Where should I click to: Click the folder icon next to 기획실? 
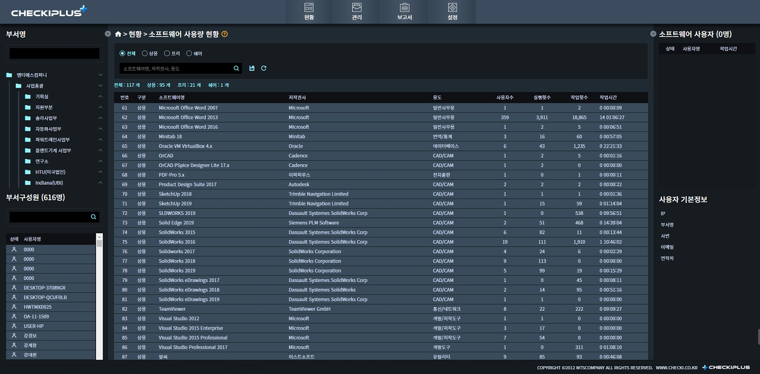coord(28,97)
